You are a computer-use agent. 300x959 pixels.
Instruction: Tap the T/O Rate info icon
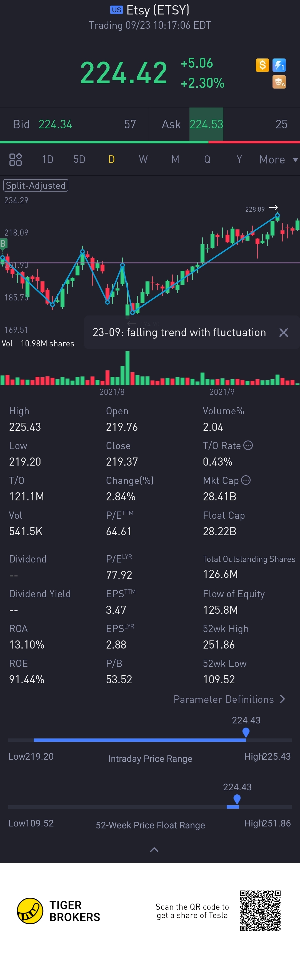[x=248, y=445]
